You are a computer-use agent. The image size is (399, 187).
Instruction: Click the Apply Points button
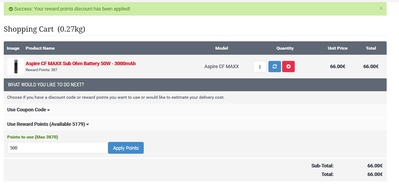pyautogui.click(x=126, y=148)
